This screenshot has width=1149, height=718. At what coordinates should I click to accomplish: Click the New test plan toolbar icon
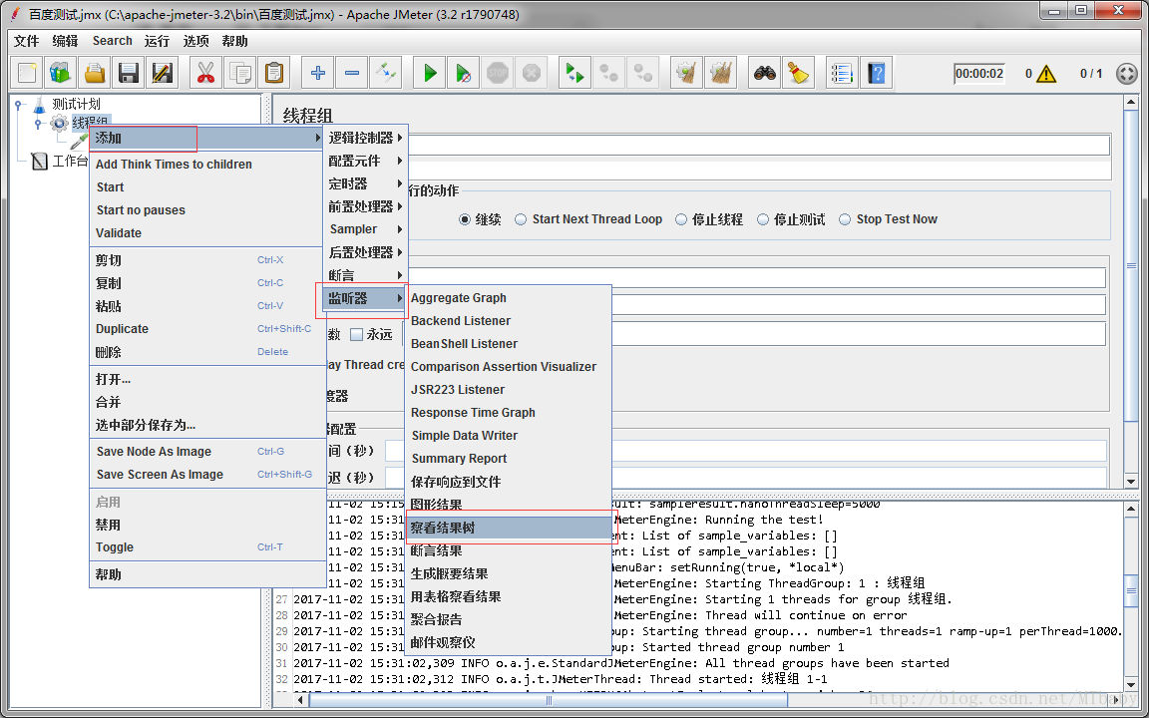27,73
